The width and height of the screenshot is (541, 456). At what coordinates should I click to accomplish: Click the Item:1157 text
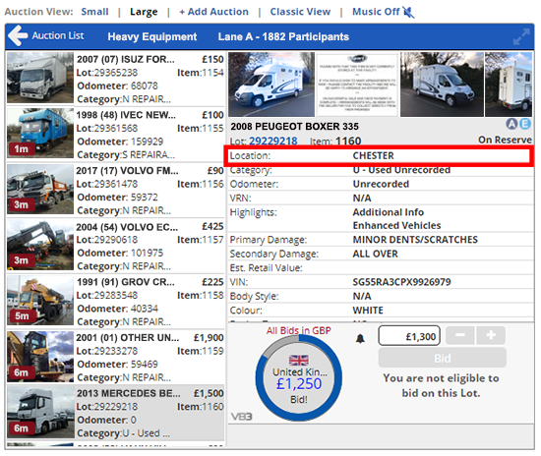(200, 240)
